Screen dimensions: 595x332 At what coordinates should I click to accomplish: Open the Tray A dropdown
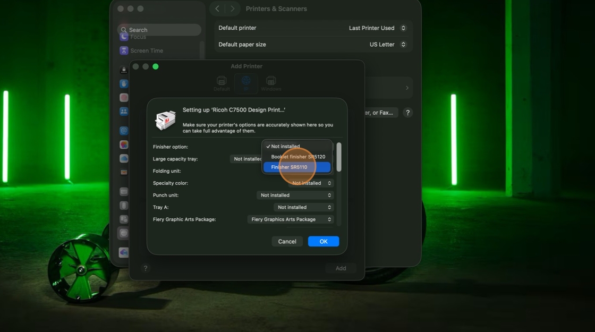[303, 207]
